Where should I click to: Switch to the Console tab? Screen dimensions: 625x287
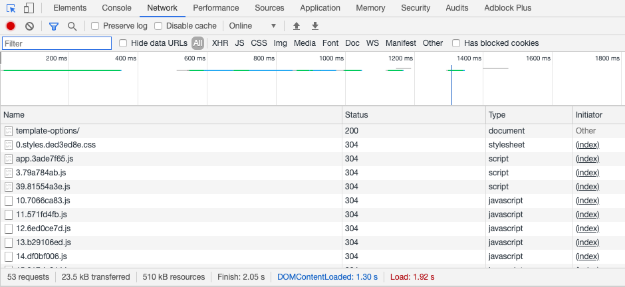pos(116,8)
